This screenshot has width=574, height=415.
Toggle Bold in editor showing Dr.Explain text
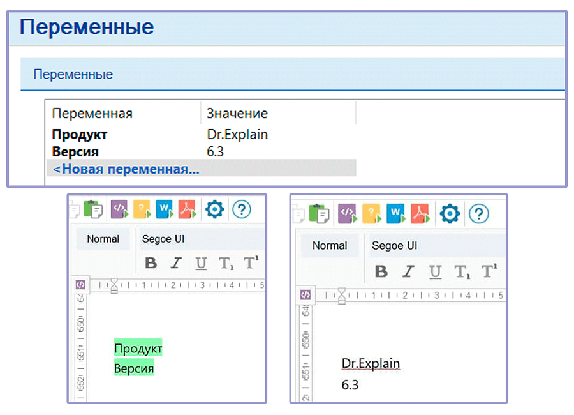(381, 271)
